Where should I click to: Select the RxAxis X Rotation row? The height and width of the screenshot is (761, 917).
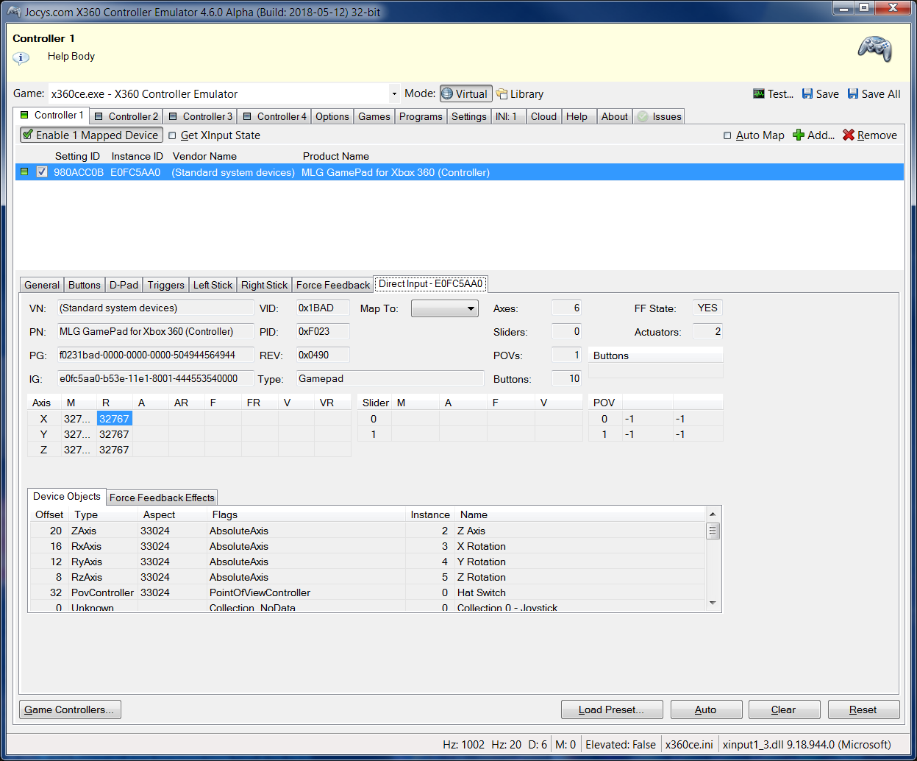[368, 546]
